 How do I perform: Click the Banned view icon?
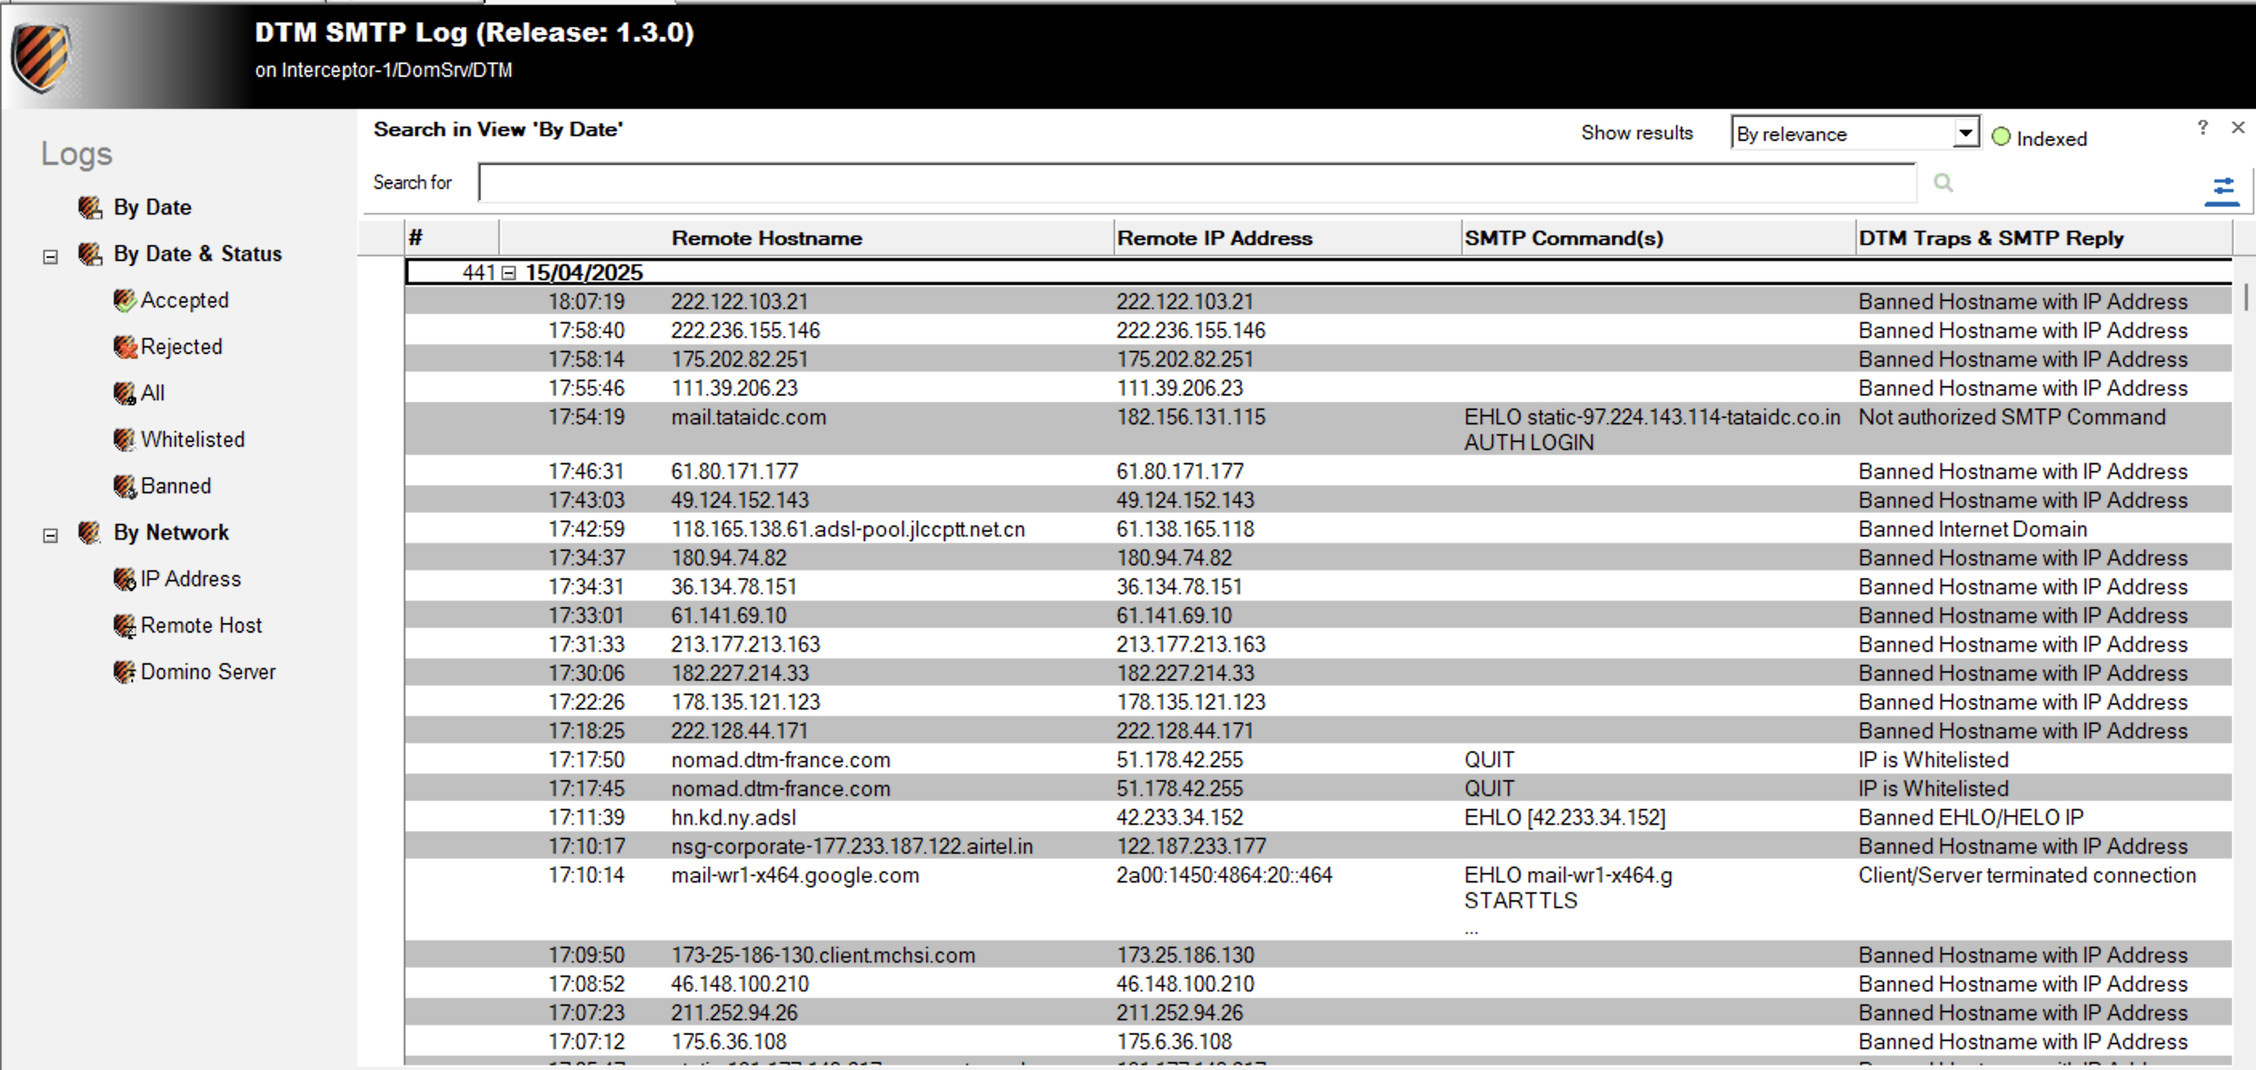124,486
